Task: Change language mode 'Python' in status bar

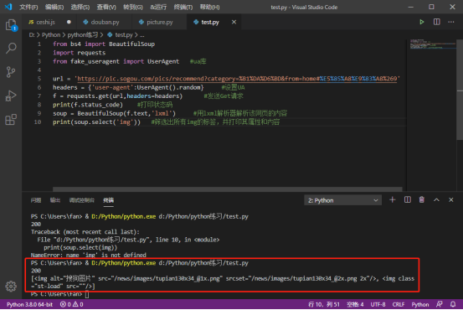Action: coord(420,304)
